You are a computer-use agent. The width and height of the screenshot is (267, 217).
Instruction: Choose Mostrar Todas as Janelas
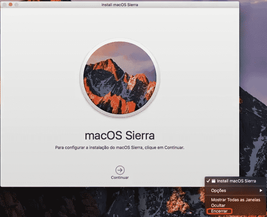236,200
